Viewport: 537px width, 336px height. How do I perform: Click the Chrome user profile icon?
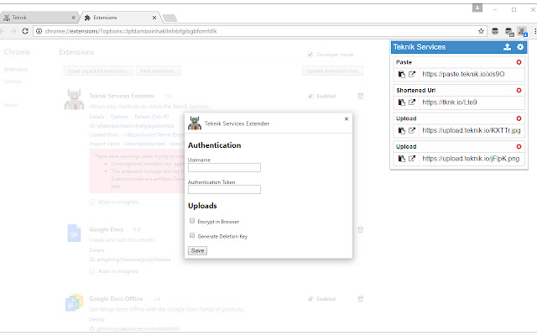(477, 8)
